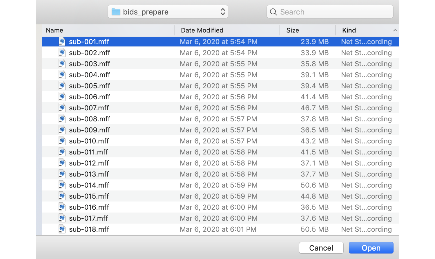Viewport: 435px width, 259px height.
Task: Click the icon beside sub-008.mff
Action: point(62,119)
